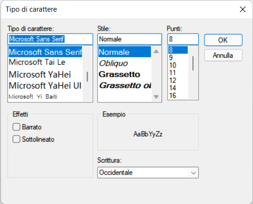Cancel with the Annulla button
253x204 pixels.
(223, 55)
